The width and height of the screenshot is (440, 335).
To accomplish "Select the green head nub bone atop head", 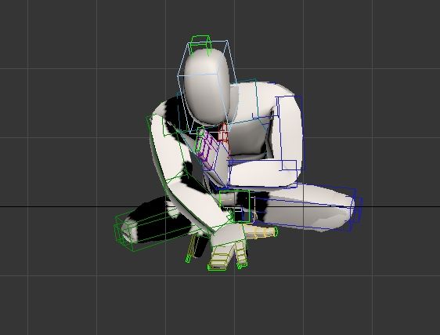I will point(201,44).
